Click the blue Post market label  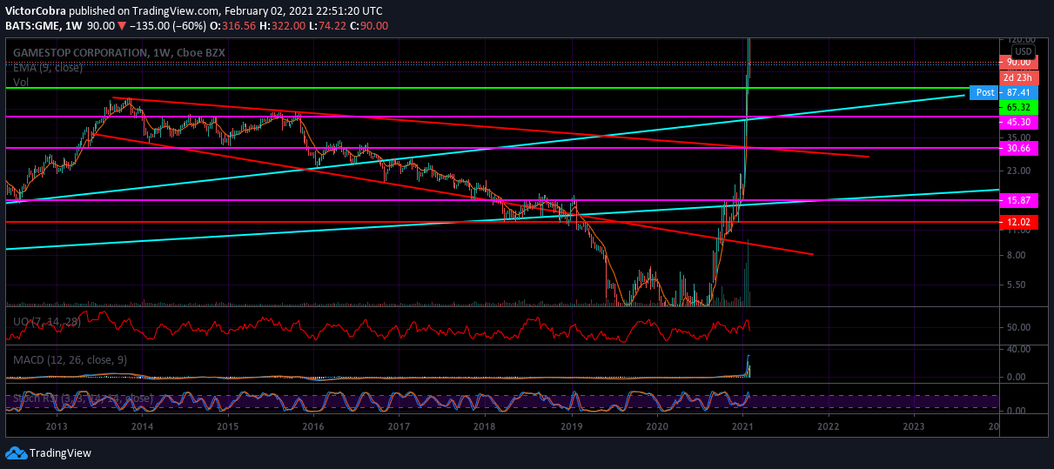click(984, 92)
